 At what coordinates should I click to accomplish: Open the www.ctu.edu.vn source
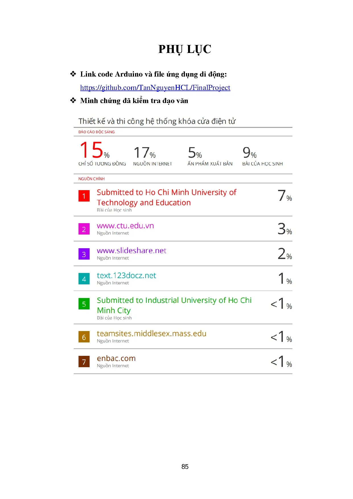[x=125, y=226]
